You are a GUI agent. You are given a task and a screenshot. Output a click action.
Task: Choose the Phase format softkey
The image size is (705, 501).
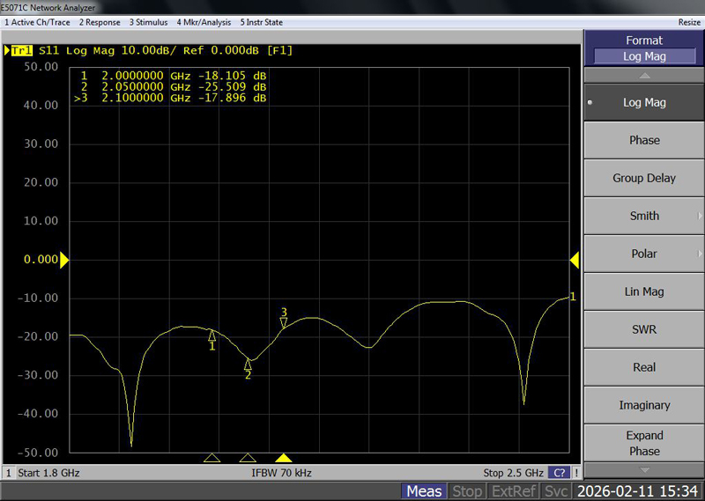point(644,140)
